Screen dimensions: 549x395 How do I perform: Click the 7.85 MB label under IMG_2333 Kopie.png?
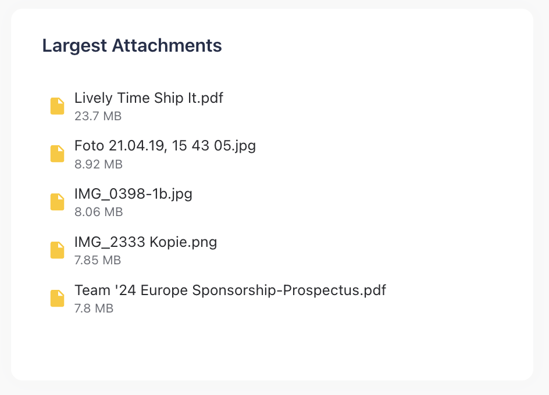point(98,260)
